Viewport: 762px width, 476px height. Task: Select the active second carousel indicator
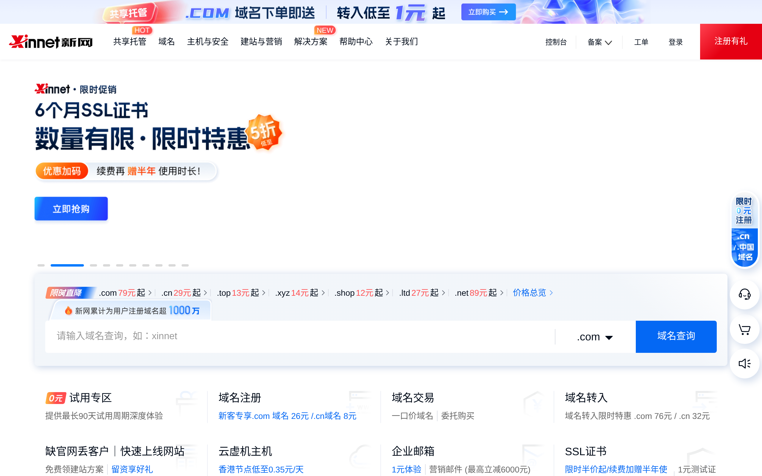(67, 265)
